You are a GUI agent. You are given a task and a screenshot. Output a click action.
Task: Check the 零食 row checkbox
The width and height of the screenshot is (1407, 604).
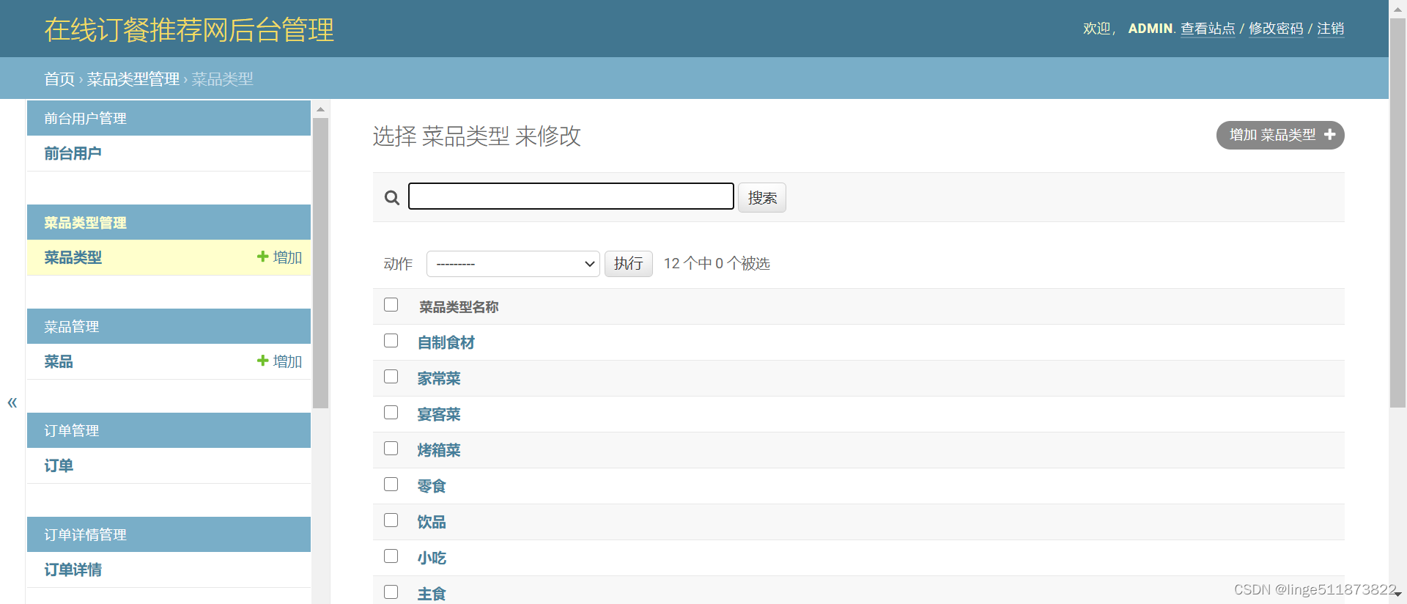(x=391, y=485)
